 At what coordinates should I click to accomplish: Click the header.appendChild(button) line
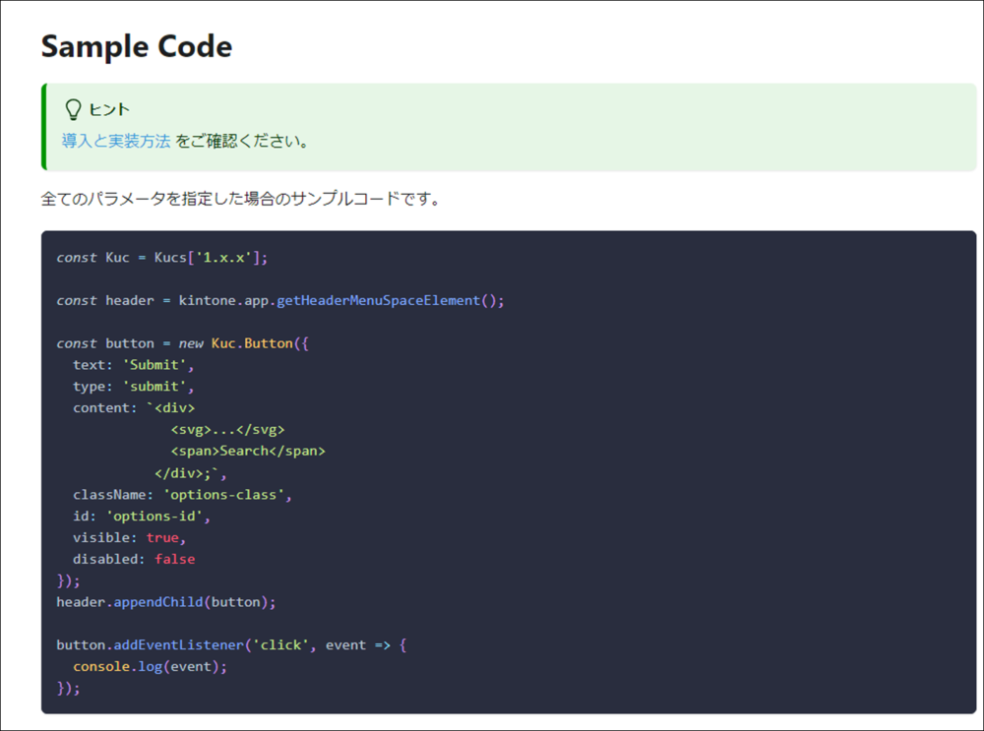pyautogui.click(x=166, y=602)
